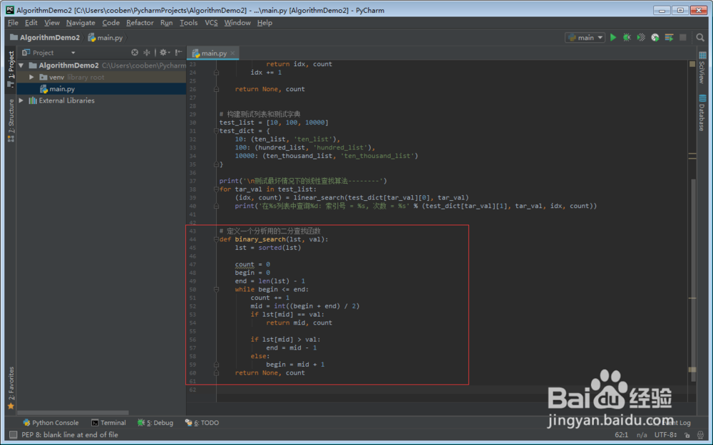Viewport: 713px width, 445px height.
Task: Open Project panel gear settings
Action: point(164,53)
